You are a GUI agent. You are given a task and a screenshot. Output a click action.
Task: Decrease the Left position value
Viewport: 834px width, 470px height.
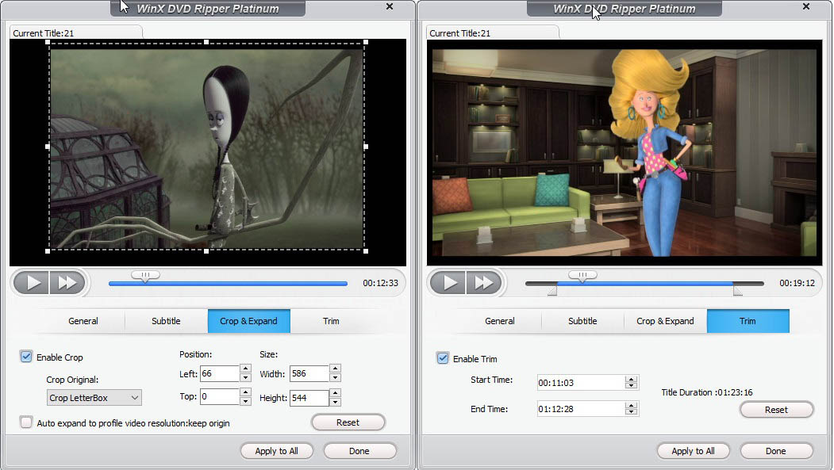[245, 377]
